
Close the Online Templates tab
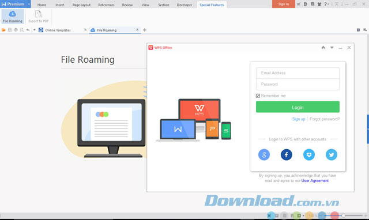85,30
